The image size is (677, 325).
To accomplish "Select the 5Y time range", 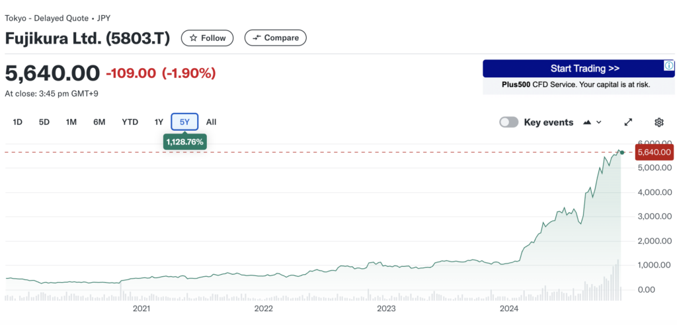I will pos(184,122).
